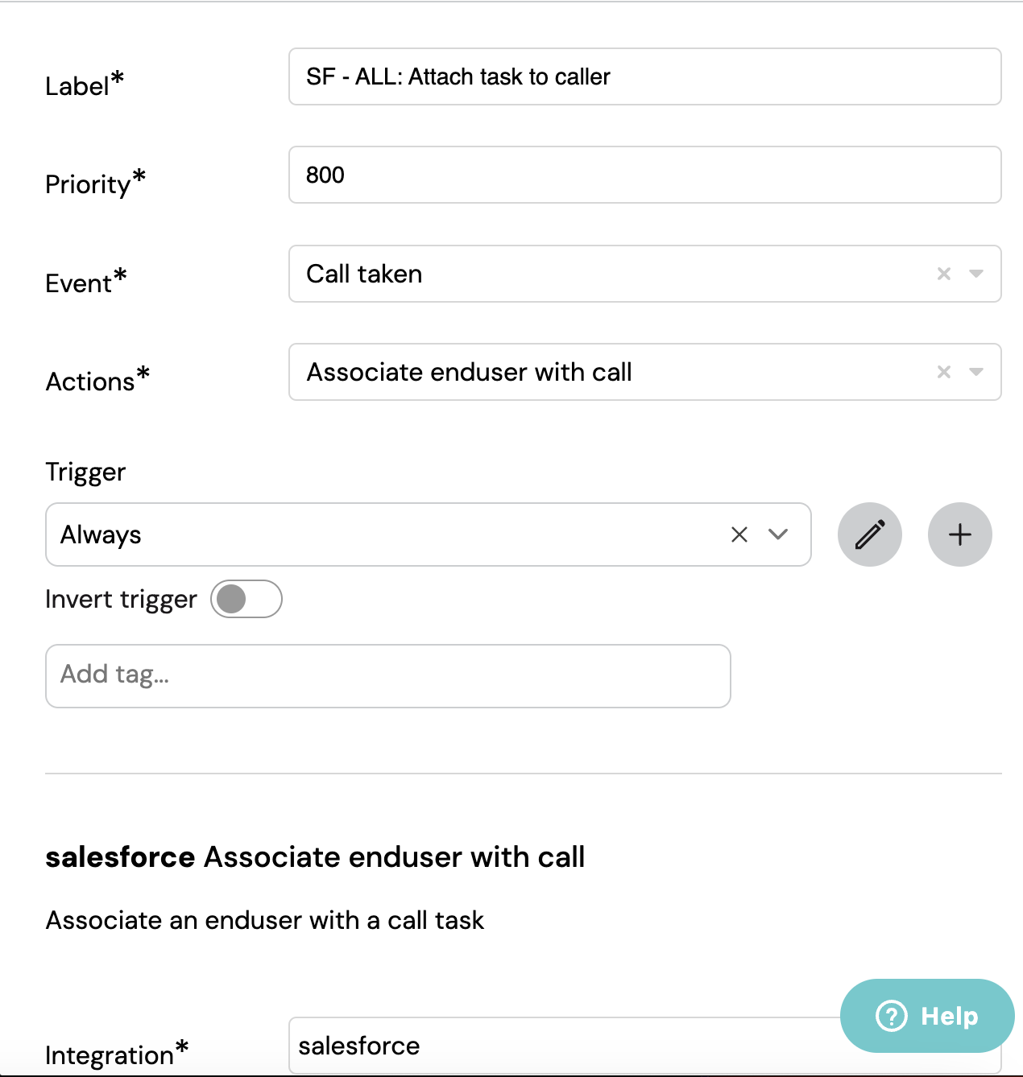Select the Call taken event value
The width and height of the screenshot is (1023, 1077).
coord(364,274)
